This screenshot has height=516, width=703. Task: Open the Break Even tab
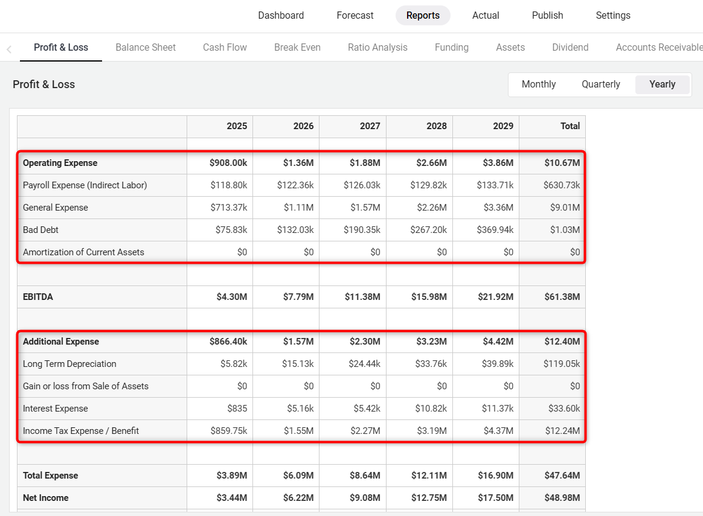pos(297,47)
